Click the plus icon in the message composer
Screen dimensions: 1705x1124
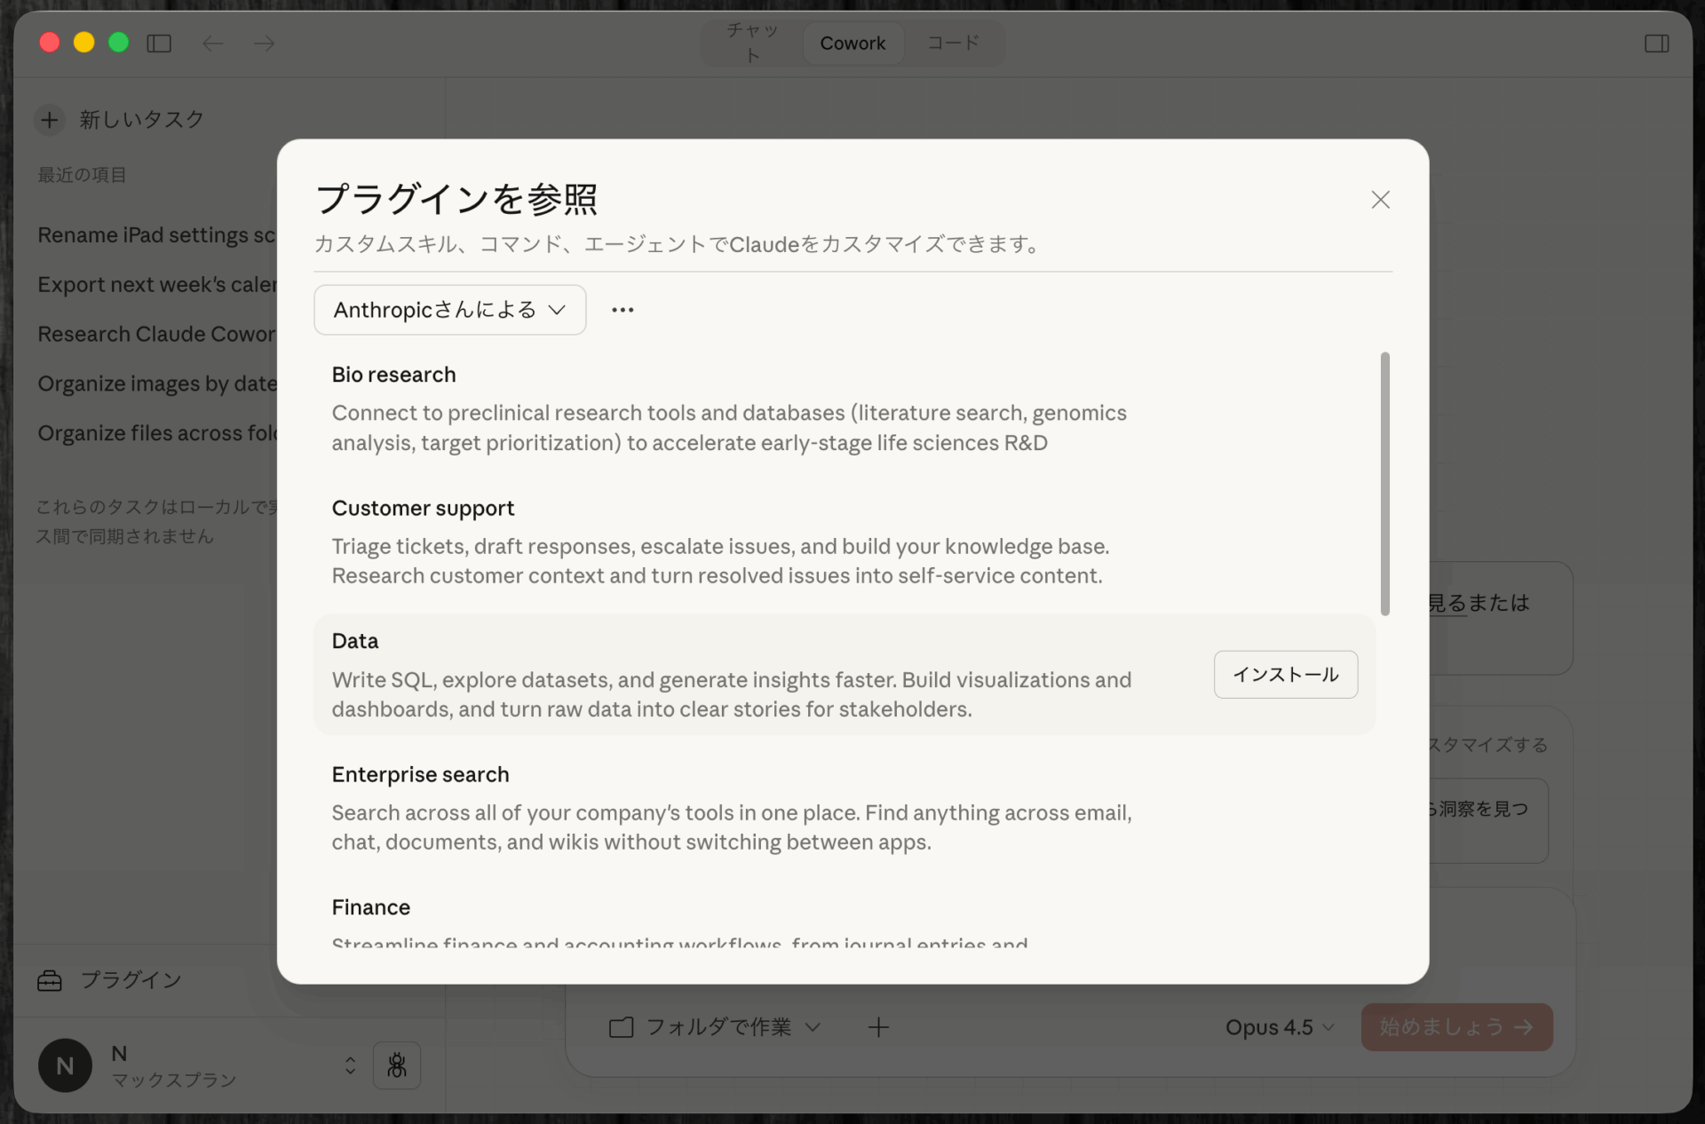coord(877,1027)
